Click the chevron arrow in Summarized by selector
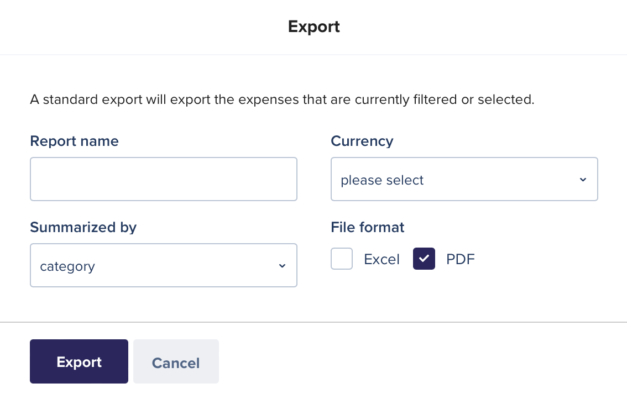627x399 pixels. pos(282,266)
